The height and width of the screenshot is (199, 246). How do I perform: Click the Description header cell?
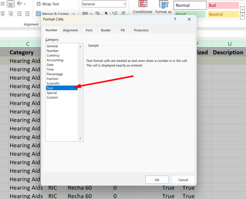pyautogui.click(x=229, y=52)
